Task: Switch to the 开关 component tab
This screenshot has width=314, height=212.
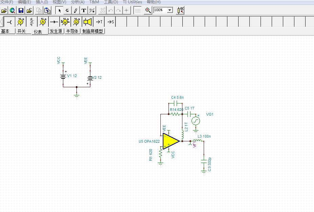Action: [23, 31]
